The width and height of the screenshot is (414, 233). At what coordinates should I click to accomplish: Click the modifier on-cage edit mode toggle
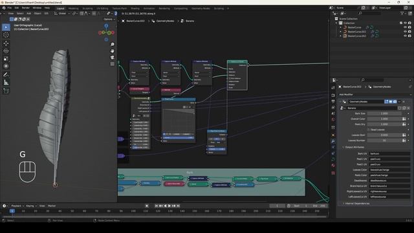tap(386, 102)
